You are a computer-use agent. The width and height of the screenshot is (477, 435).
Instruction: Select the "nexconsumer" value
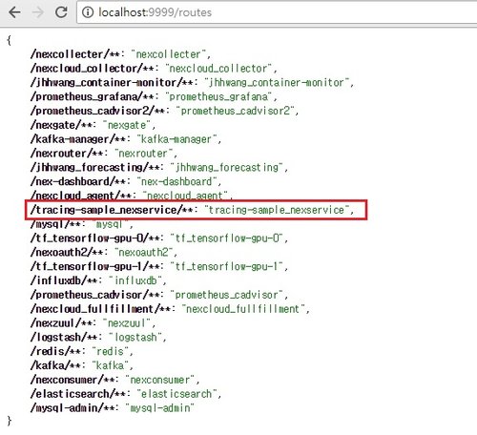(x=159, y=380)
